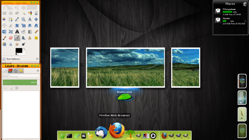Open the leaf-with-pencil editor icon in dock

coord(77,136)
